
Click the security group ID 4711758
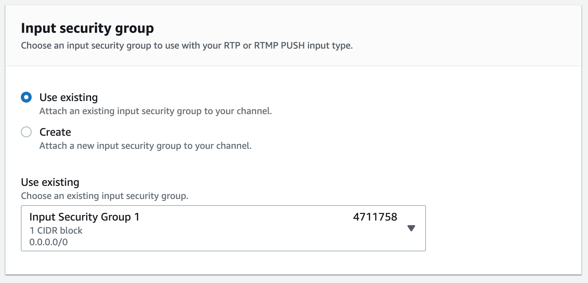pyautogui.click(x=375, y=217)
